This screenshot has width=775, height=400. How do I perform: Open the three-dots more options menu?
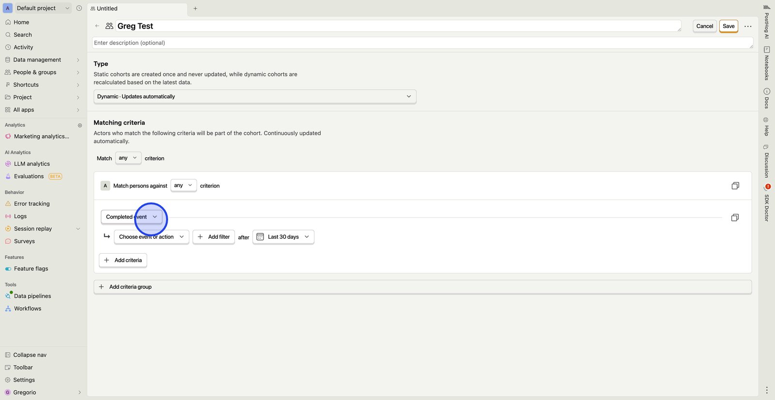coord(748,26)
